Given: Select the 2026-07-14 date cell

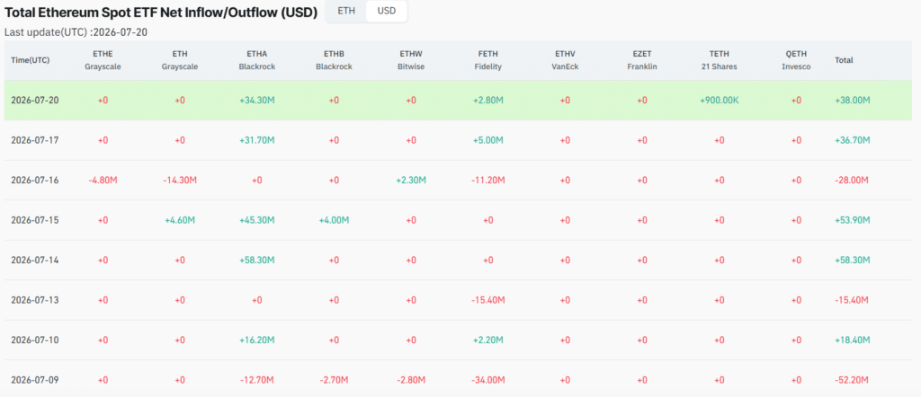Looking at the screenshot, I should tap(33, 260).
